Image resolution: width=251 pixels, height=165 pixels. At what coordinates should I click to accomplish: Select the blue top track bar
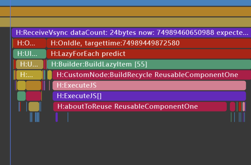pos(125,3)
